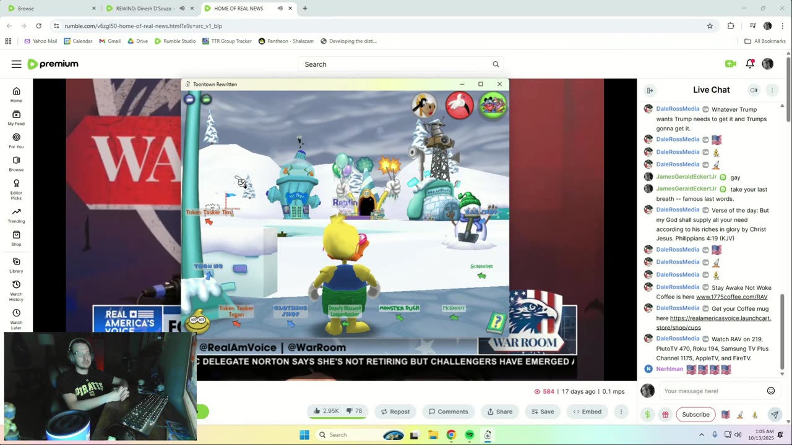Open Chrome three-dot menu
The width and height of the screenshot is (792, 445).
click(x=782, y=26)
